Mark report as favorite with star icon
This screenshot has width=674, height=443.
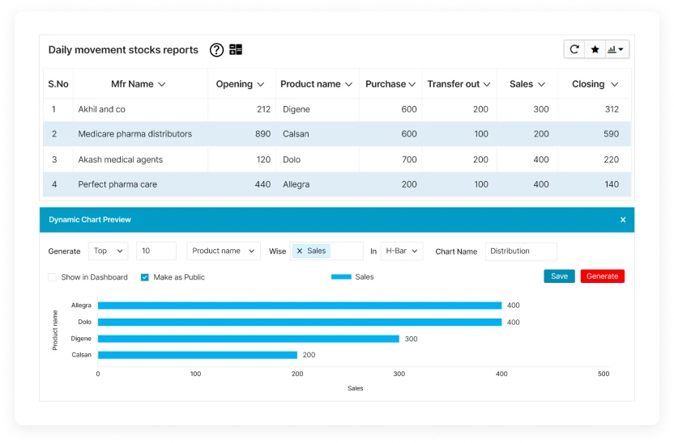pyautogui.click(x=595, y=49)
